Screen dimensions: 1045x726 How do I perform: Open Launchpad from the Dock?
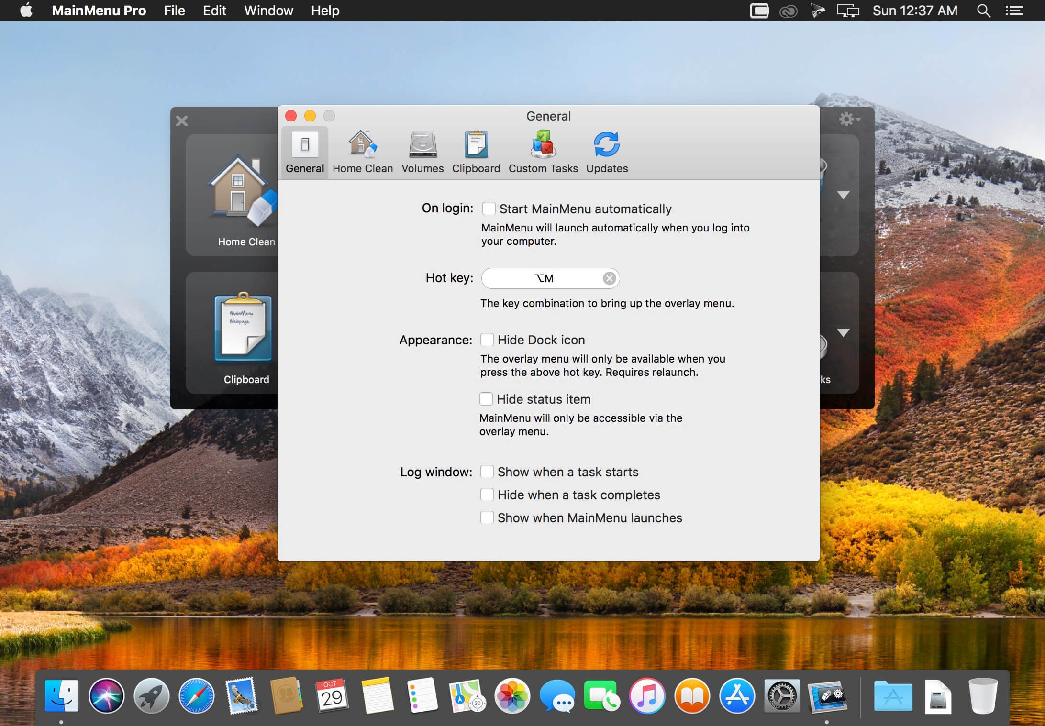(151, 695)
